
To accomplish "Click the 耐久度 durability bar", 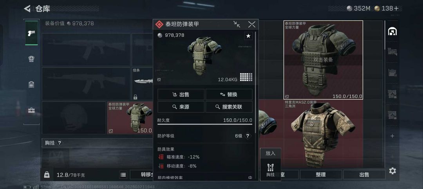I will click(205, 124).
